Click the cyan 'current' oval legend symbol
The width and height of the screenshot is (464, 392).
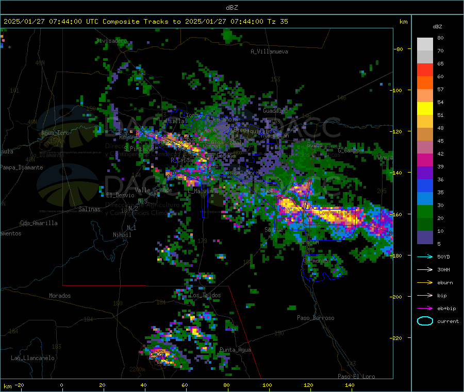click(x=425, y=321)
